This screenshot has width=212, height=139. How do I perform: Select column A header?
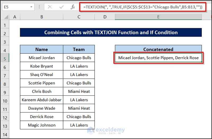coord(15,17)
